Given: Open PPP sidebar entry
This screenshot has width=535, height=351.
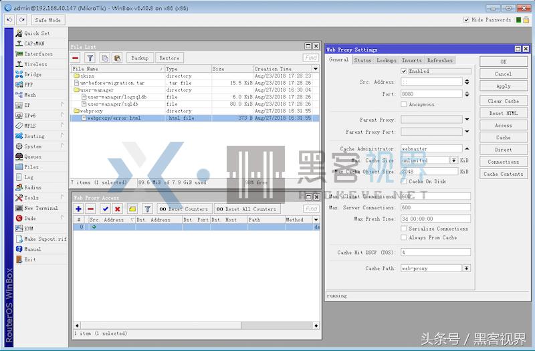Looking at the screenshot, I should 29,85.
